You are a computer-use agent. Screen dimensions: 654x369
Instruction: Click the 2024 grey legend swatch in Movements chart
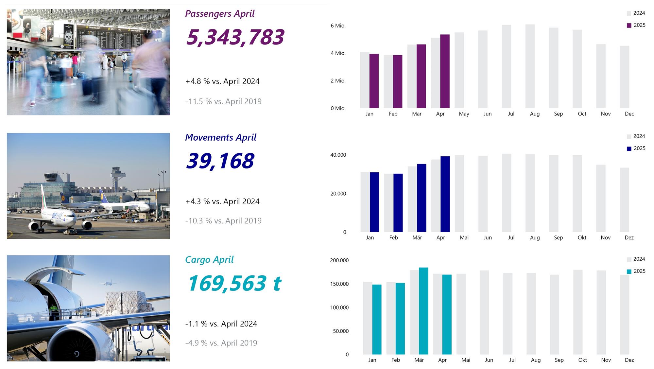(629, 136)
